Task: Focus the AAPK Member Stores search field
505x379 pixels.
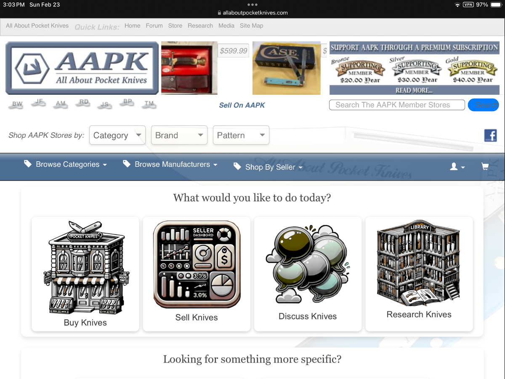Action: [x=397, y=105]
